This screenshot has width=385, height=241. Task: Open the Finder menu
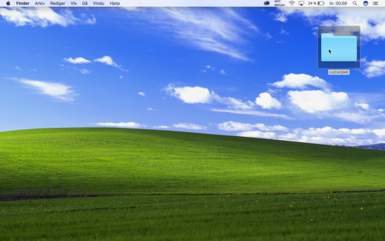coord(23,3)
